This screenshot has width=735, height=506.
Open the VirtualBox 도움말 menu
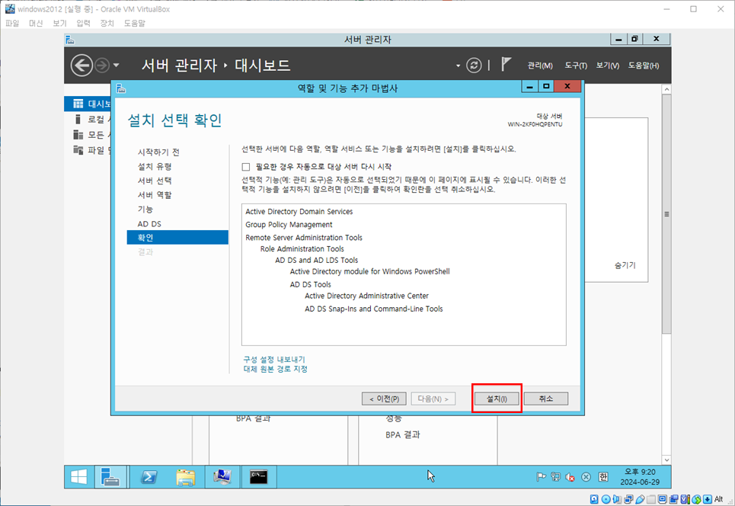(135, 23)
